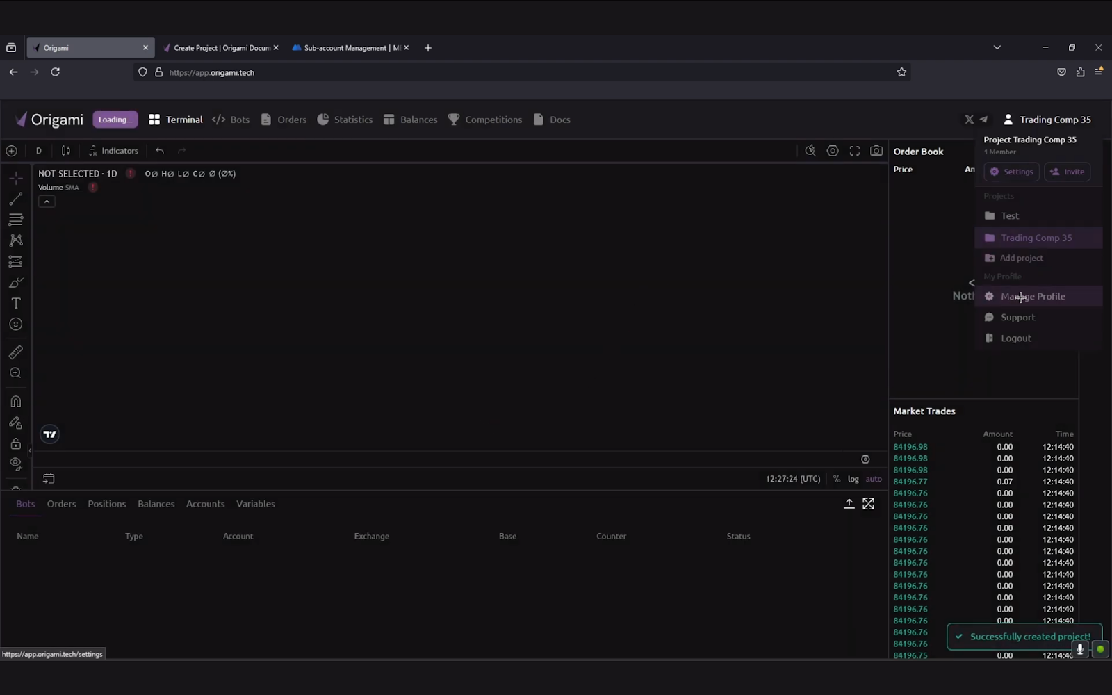Expand the bottom panel upward arrow
This screenshot has height=695, width=1112.
click(849, 504)
